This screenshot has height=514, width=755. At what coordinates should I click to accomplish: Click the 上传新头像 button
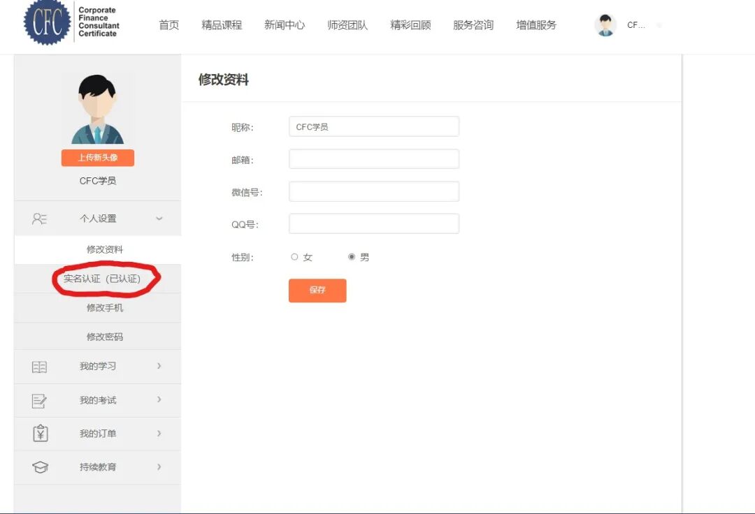coord(98,158)
